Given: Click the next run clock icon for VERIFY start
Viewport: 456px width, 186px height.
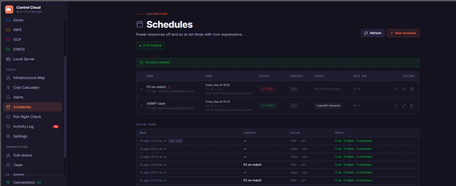Looking at the screenshot, I should tap(355, 105).
